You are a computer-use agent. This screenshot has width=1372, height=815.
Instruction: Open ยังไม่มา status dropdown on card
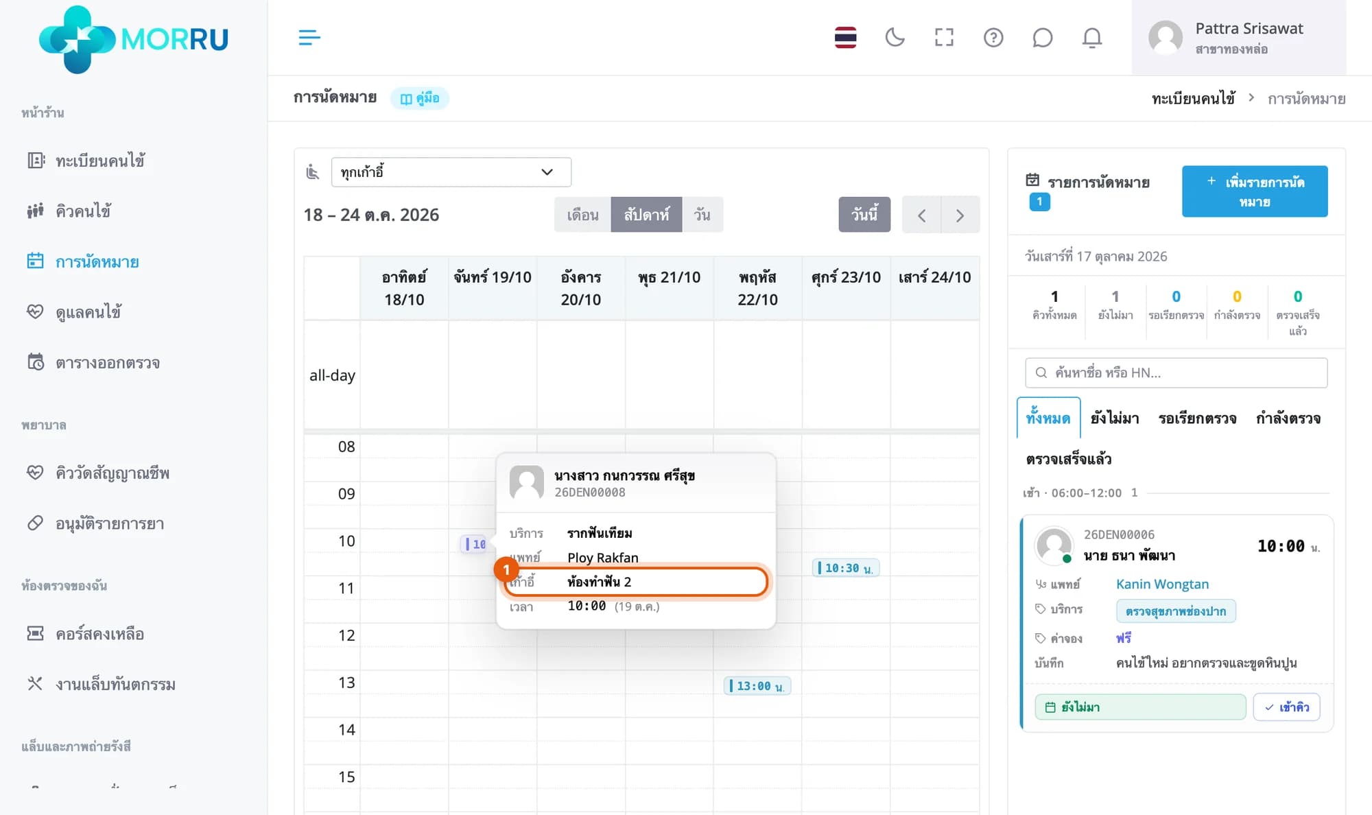coord(1140,707)
